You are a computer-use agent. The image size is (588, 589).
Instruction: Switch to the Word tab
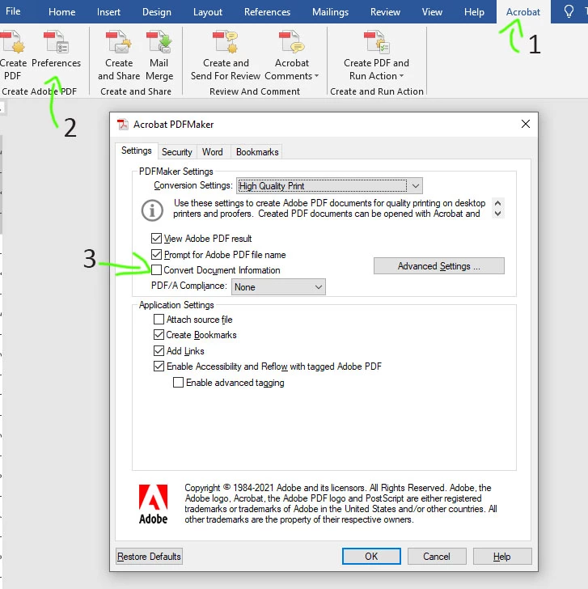point(213,152)
